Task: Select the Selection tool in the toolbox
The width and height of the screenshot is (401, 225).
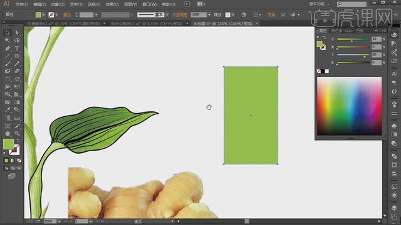Action: pos(8,32)
